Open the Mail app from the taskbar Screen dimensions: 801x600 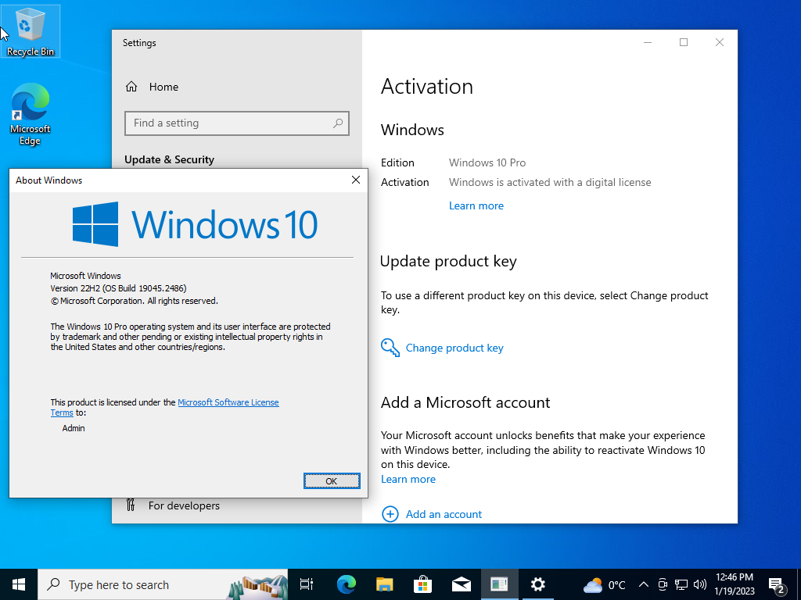point(462,584)
